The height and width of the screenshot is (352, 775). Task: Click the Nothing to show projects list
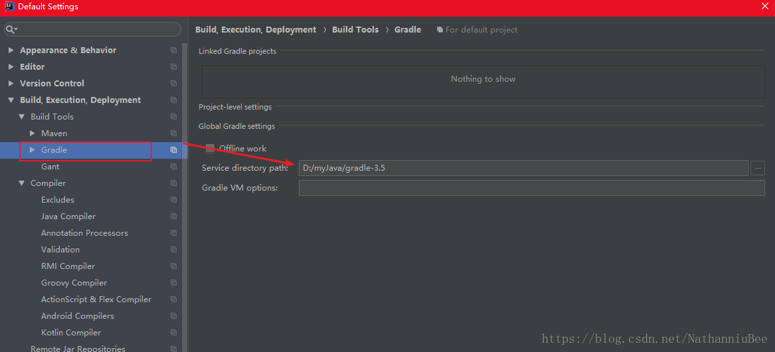point(483,82)
